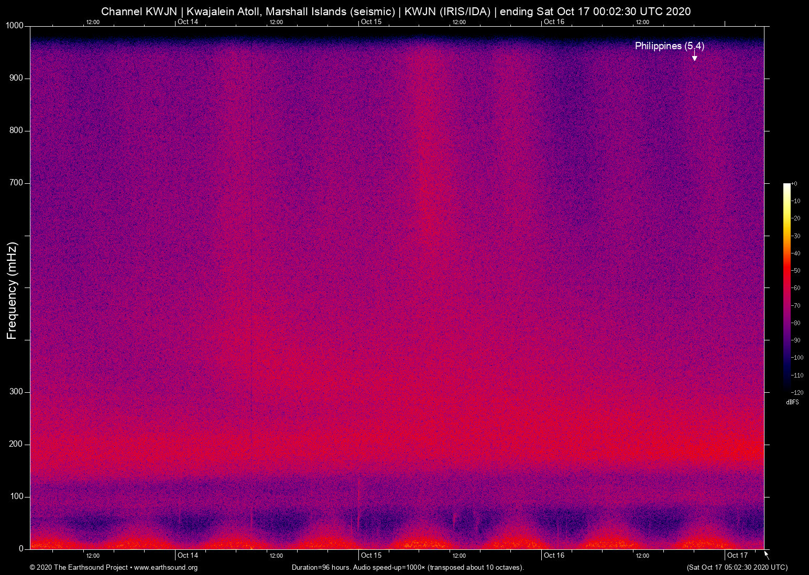
Task: Click the dBFS color scale bar
Action: tap(786, 287)
